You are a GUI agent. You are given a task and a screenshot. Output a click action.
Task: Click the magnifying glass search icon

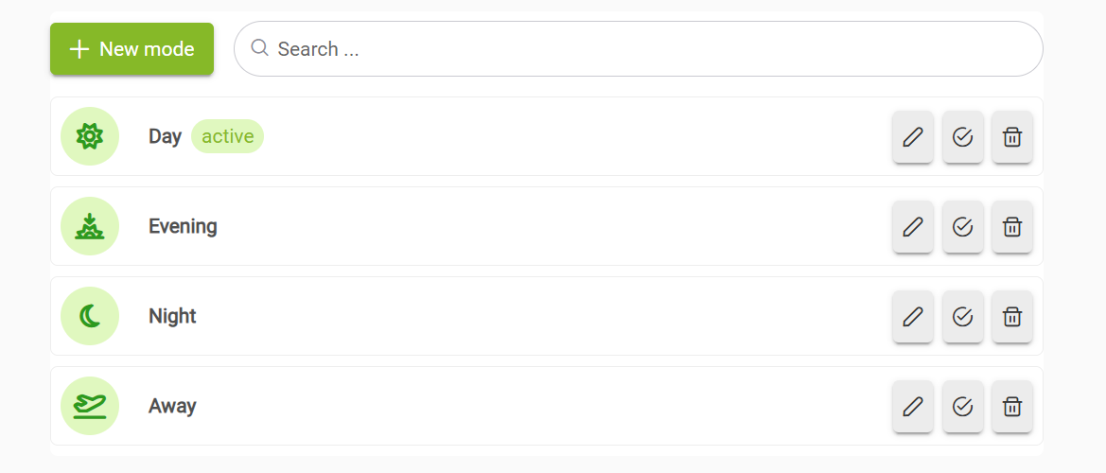[x=259, y=48]
